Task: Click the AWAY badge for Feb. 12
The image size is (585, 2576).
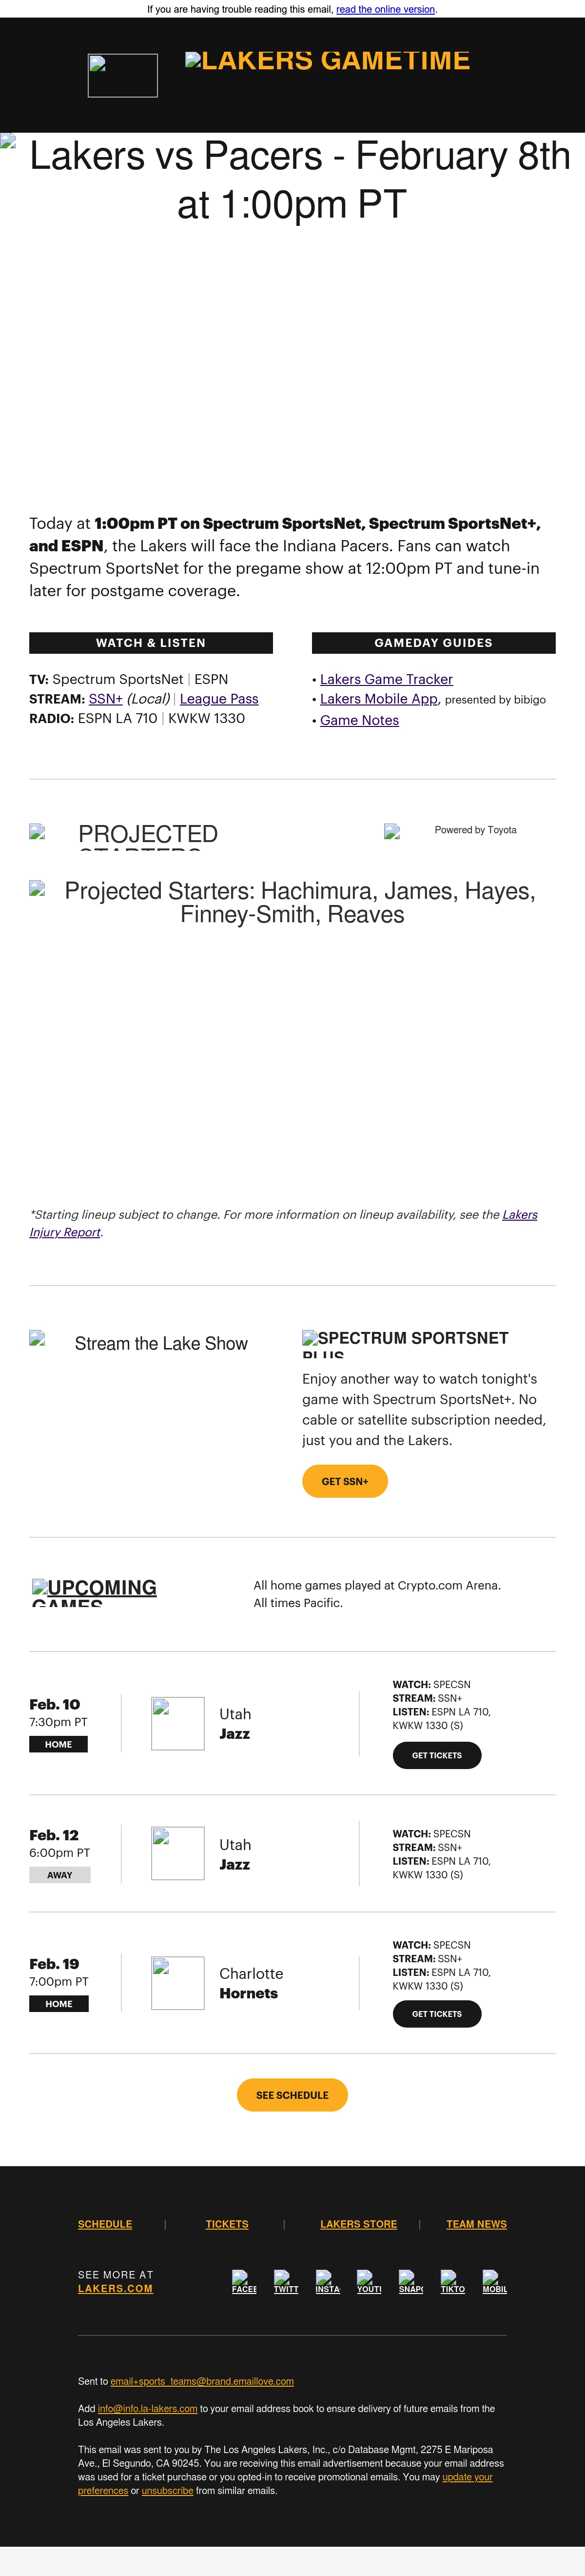Action: 60,1875
